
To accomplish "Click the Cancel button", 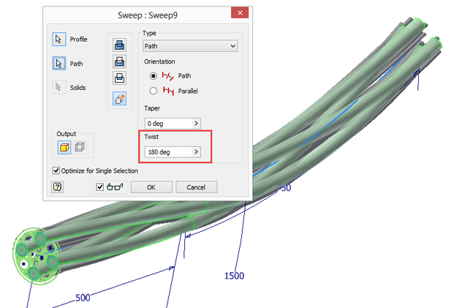I will tap(196, 187).
